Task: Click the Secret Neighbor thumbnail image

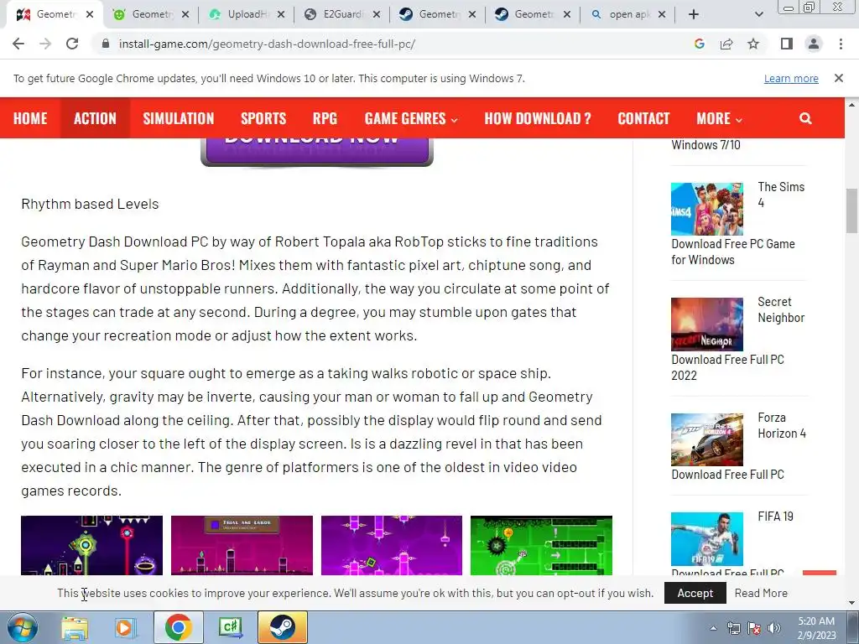Action: pos(707,325)
